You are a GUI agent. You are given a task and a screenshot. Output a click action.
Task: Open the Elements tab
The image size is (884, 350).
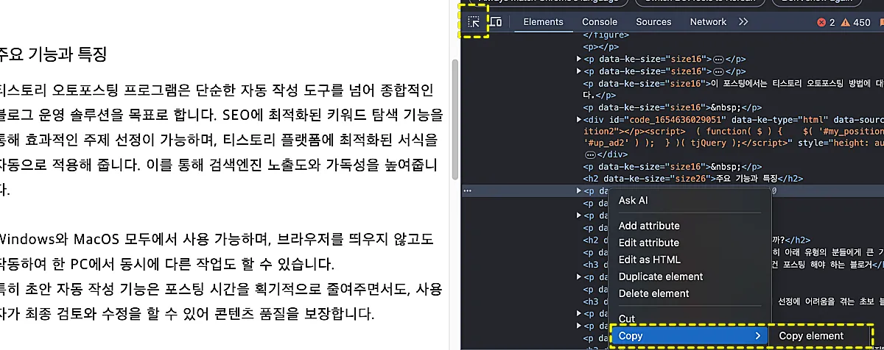tap(543, 22)
